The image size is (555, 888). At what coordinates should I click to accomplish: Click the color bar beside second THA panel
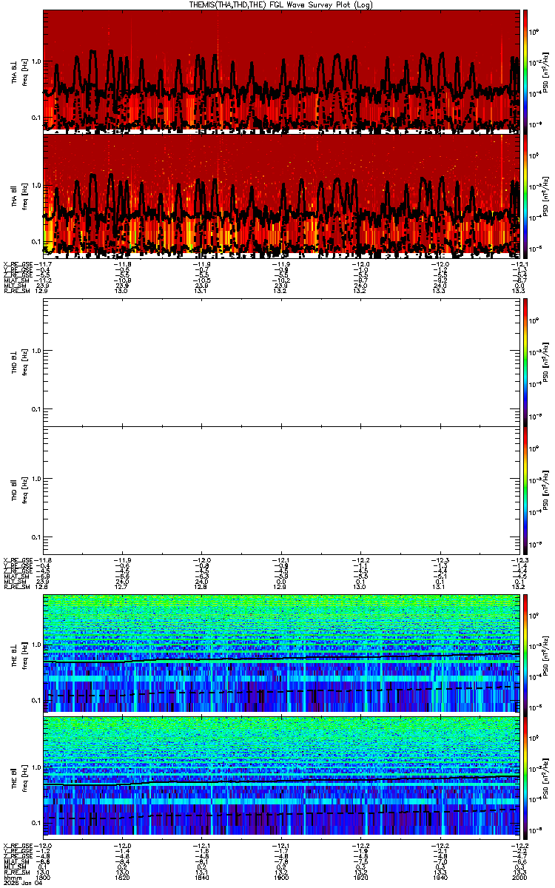click(x=525, y=195)
